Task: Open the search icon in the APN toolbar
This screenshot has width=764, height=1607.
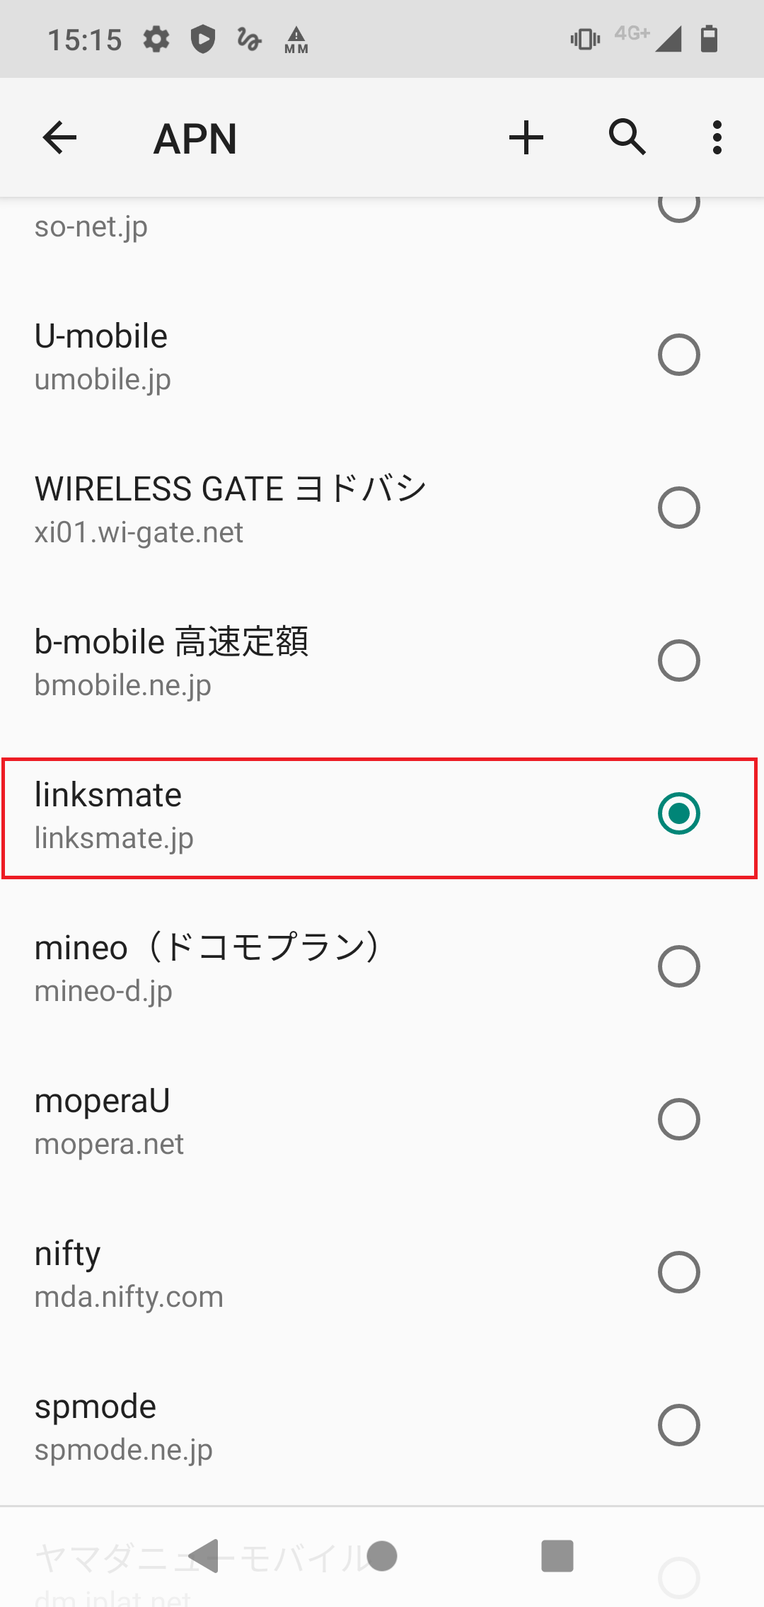Action: pos(626,137)
